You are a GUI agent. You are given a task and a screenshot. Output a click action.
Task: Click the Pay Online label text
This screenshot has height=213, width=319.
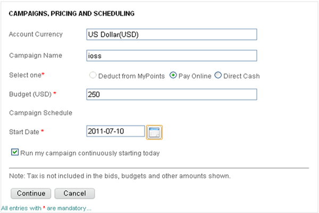[195, 76]
